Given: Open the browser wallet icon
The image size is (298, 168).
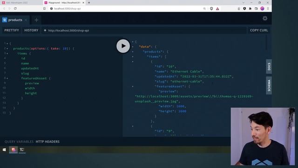Looking at the screenshot, I should point(256,8).
